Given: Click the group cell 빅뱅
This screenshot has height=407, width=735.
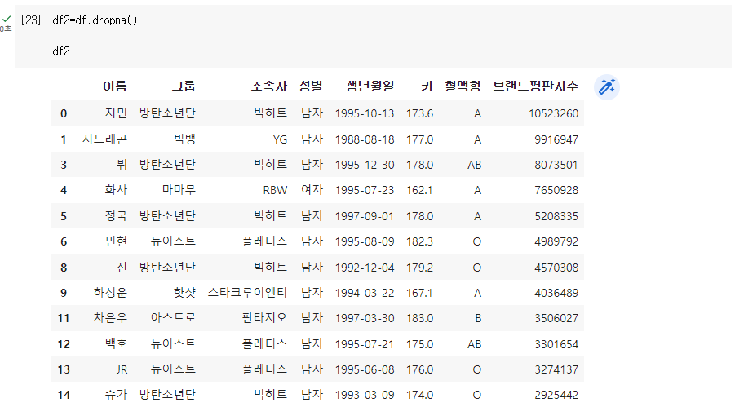Looking at the screenshot, I should pos(184,139).
